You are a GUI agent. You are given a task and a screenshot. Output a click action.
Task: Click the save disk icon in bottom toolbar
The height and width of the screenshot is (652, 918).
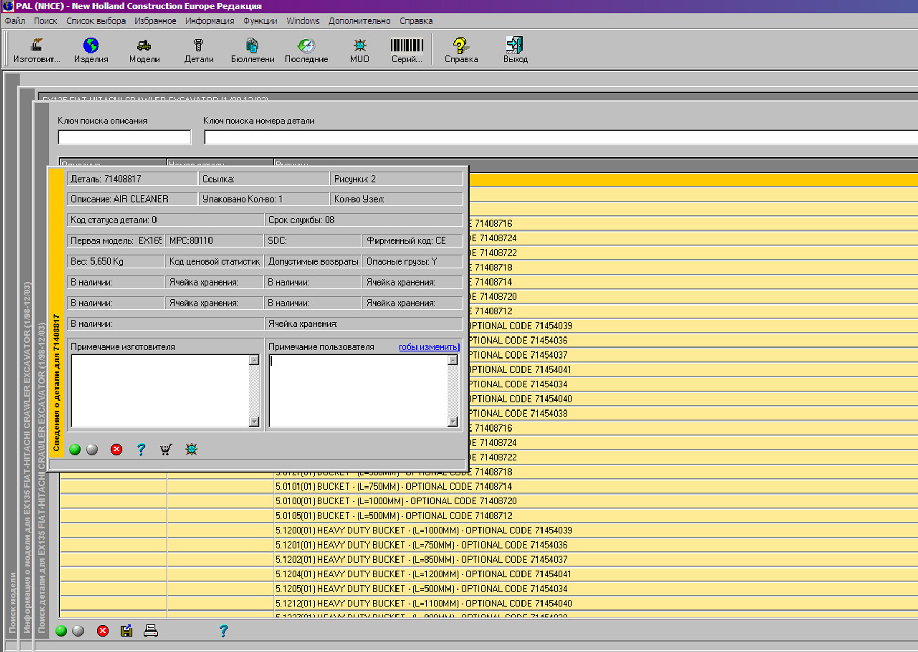(x=127, y=630)
